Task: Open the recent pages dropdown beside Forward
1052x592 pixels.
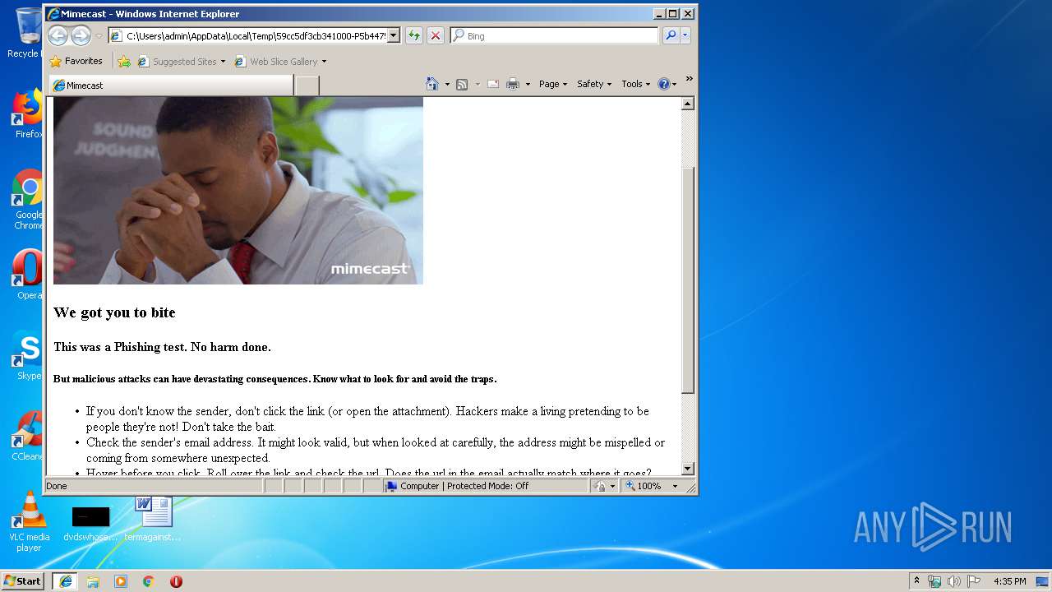Action: click(x=99, y=36)
